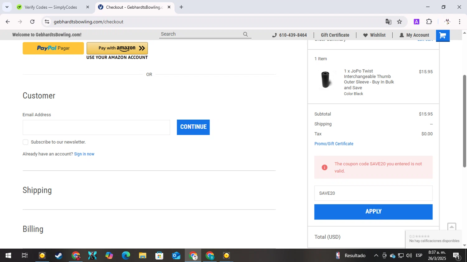The image size is (467, 262).
Task: Click ESP language indicator in tray
Action: coord(419,255)
